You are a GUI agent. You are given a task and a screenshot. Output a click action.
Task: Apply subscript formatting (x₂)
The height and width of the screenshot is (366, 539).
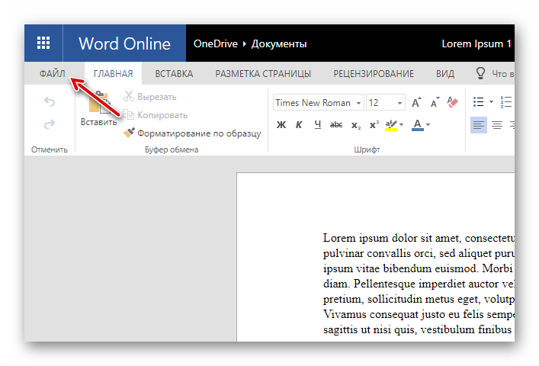coord(356,125)
